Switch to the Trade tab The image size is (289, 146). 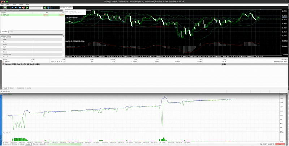tap(5, 88)
